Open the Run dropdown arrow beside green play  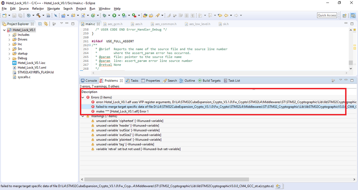[119, 15]
